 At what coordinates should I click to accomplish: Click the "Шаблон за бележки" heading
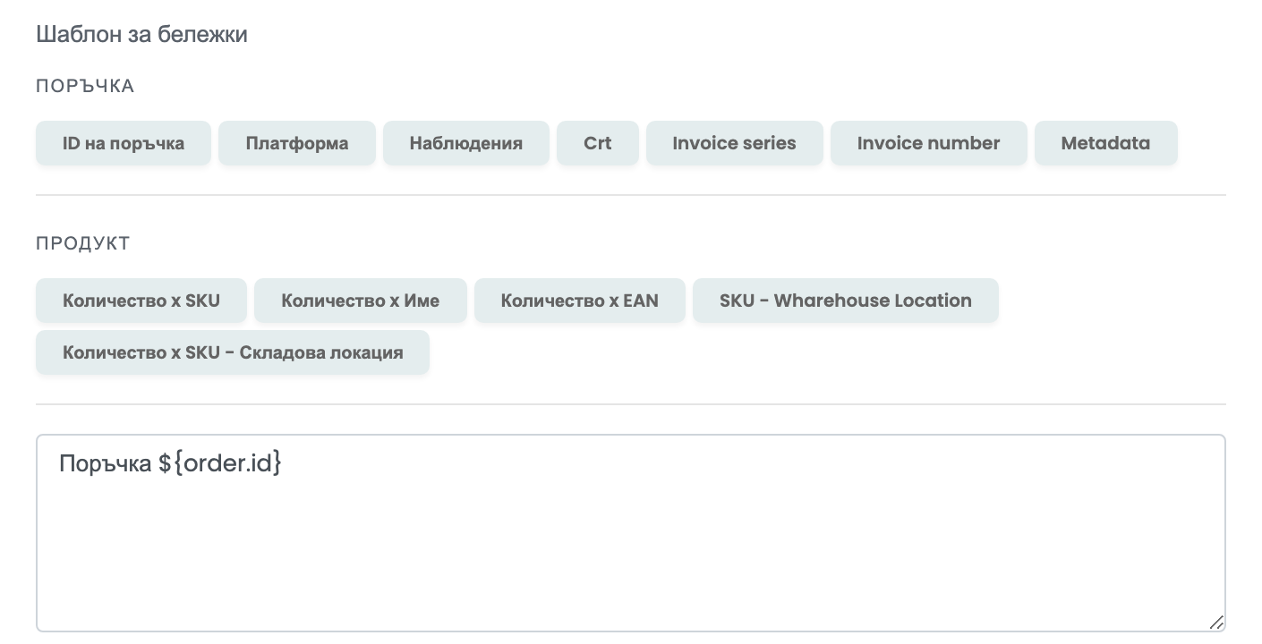(141, 34)
